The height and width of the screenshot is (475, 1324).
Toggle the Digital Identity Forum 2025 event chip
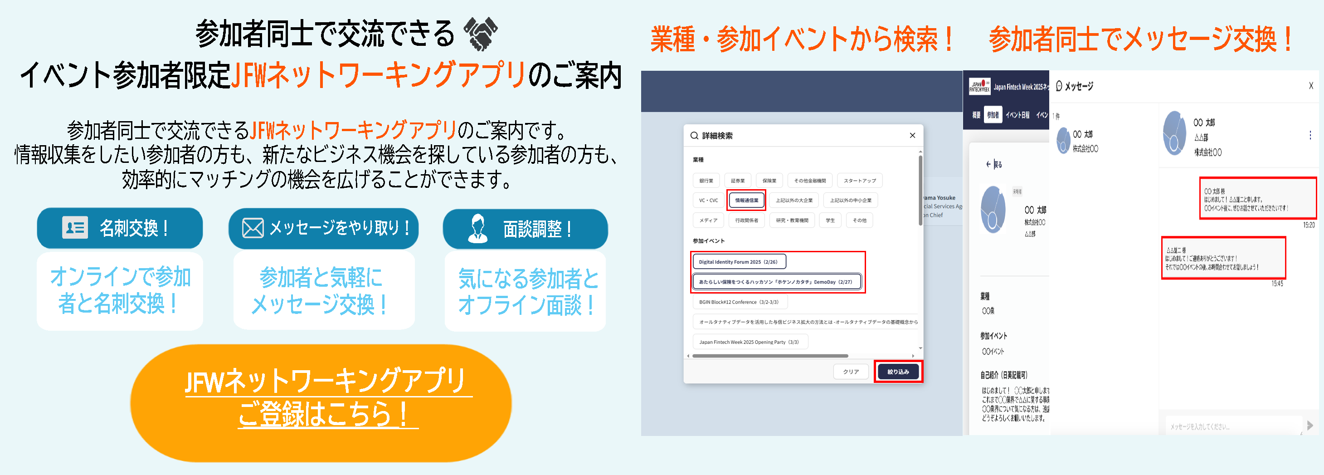pyautogui.click(x=738, y=262)
